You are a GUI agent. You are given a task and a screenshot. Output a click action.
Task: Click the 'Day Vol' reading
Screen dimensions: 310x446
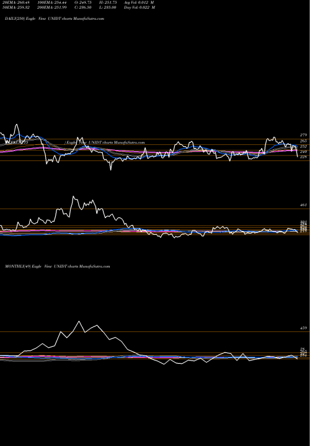click(139, 7)
